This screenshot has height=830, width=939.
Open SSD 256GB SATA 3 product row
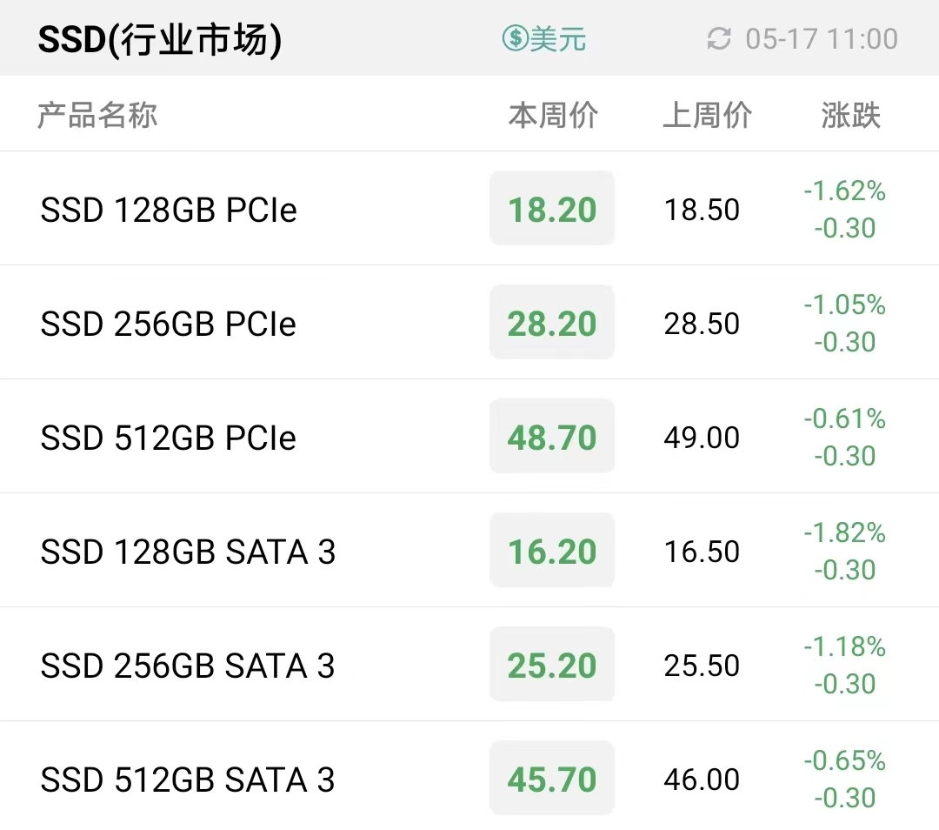pyautogui.click(x=469, y=664)
